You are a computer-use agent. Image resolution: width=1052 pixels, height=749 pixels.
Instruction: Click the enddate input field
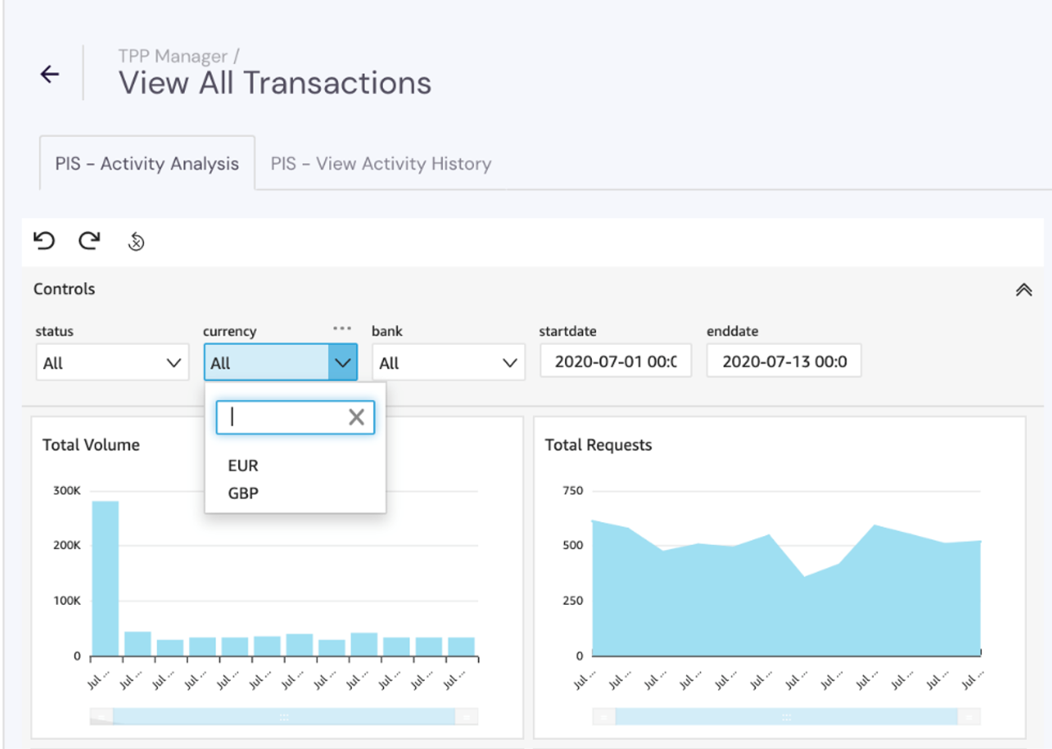(x=783, y=361)
